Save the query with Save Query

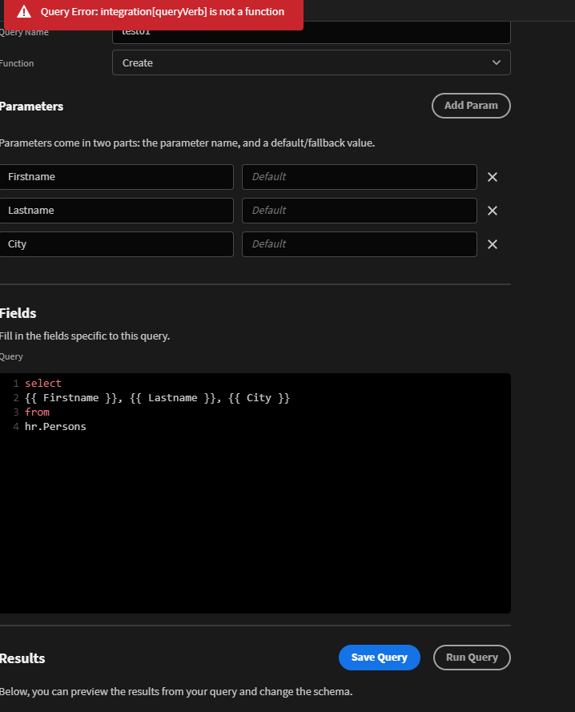[x=379, y=657]
